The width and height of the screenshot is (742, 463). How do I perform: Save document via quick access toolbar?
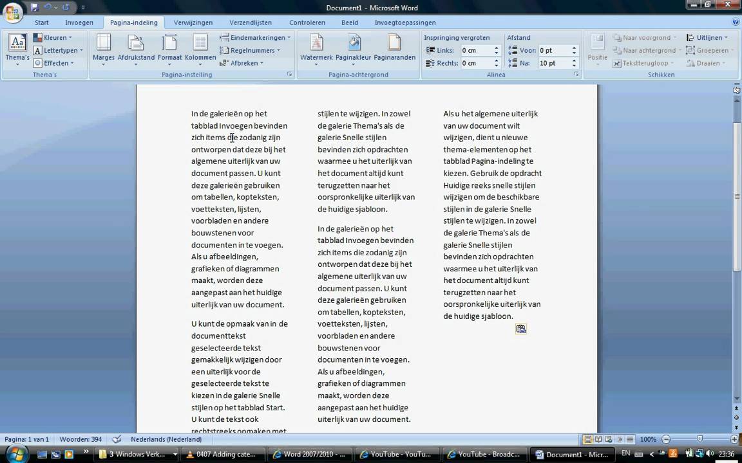[34, 7]
